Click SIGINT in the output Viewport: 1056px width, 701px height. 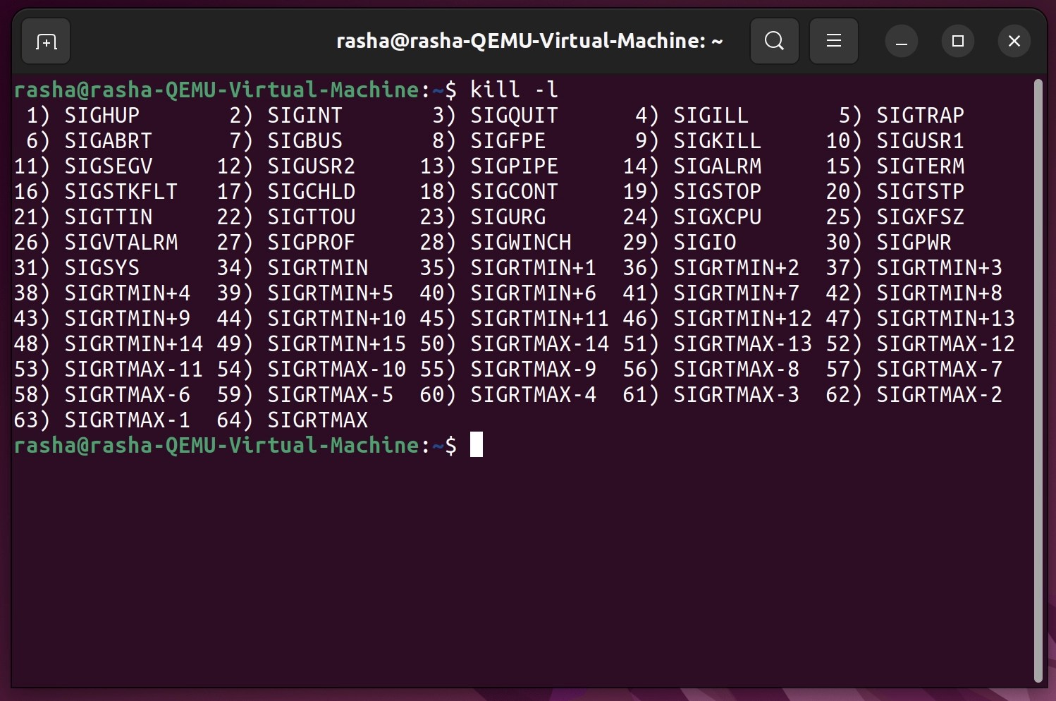pos(304,115)
